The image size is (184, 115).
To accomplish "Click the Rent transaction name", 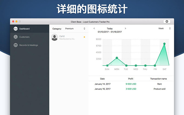I will coord(159,84).
